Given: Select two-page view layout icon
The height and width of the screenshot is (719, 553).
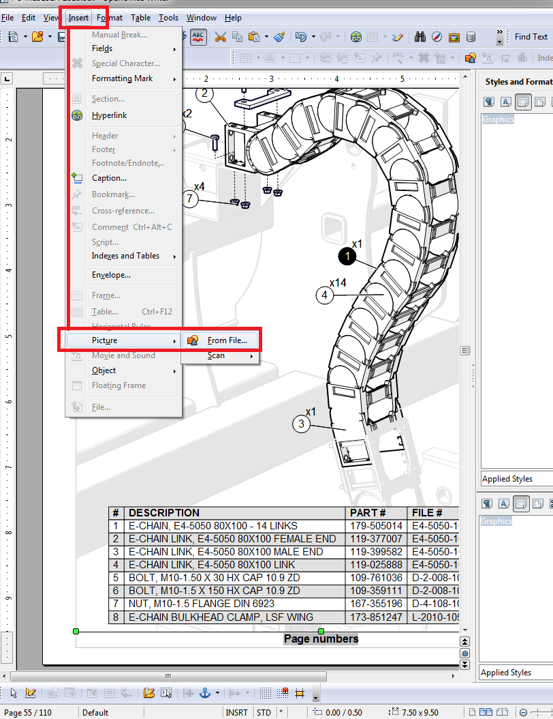Looking at the screenshot, I should [x=486, y=712].
